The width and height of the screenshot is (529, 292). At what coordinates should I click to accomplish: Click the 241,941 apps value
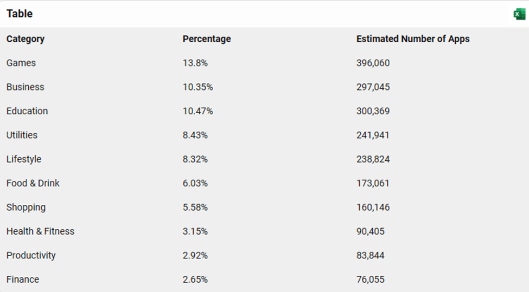tap(373, 135)
